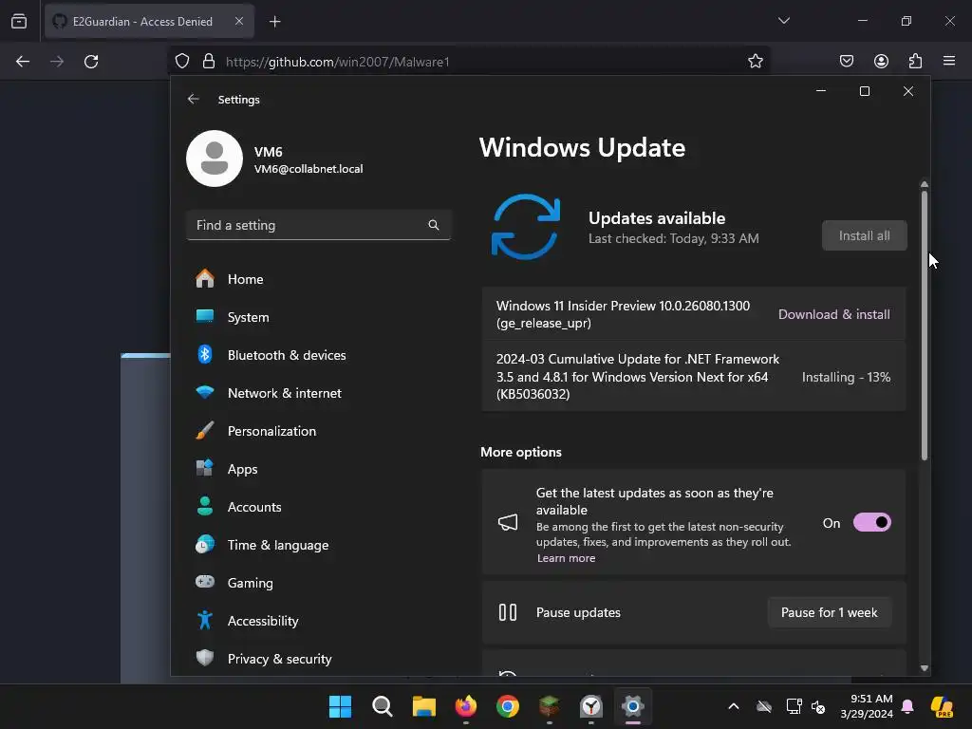Screen dimensions: 972x729
Task: Click scrollbar down arrow in Settings
Action: (925, 667)
